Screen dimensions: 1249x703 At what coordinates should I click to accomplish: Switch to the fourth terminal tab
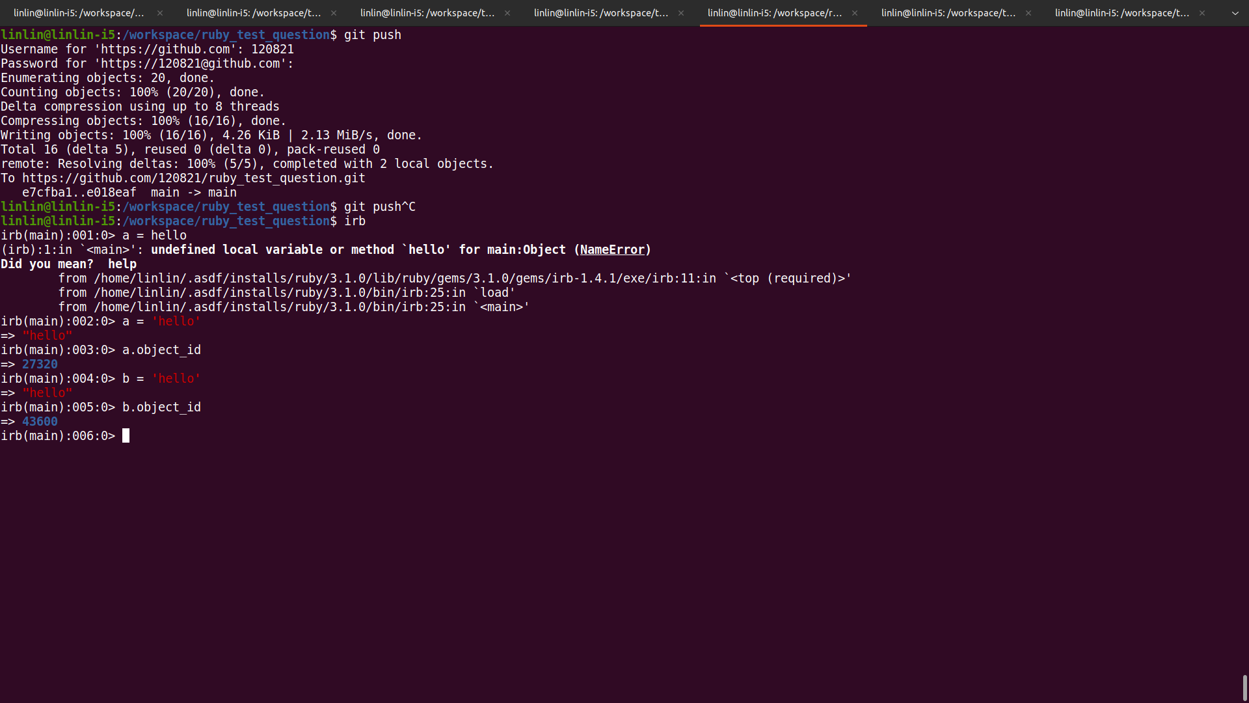point(601,13)
